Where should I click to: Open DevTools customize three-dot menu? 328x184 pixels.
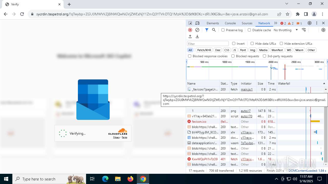pos(317,23)
